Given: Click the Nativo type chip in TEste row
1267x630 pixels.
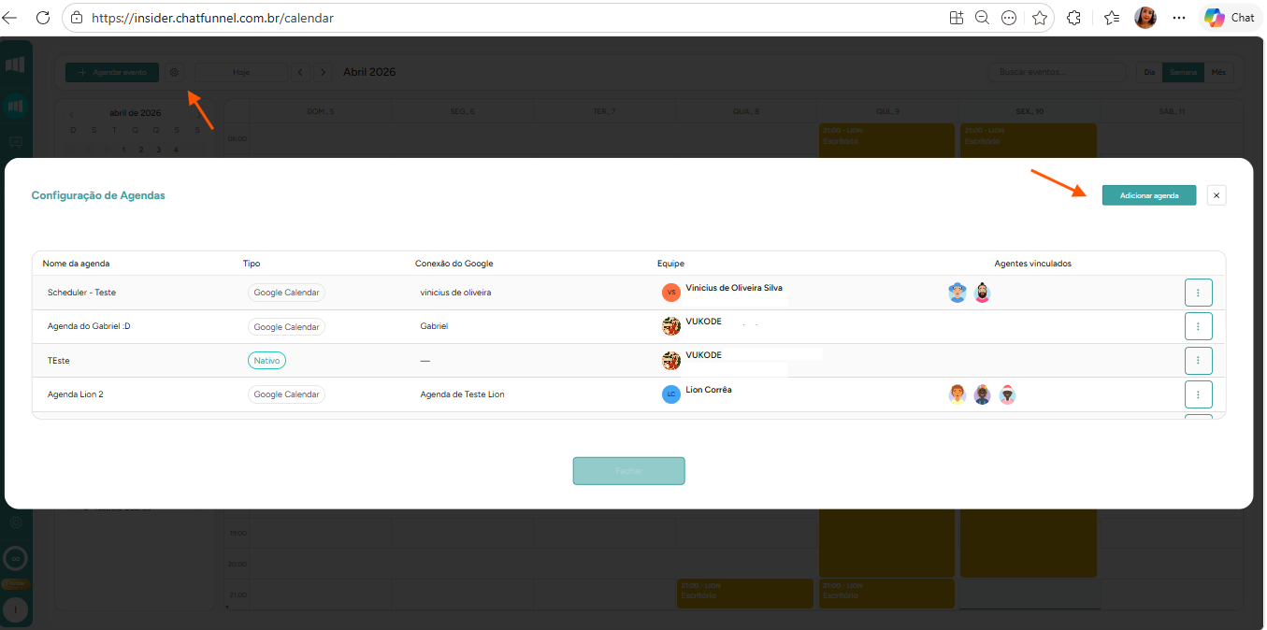Looking at the screenshot, I should pyautogui.click(x=266, y=360).
